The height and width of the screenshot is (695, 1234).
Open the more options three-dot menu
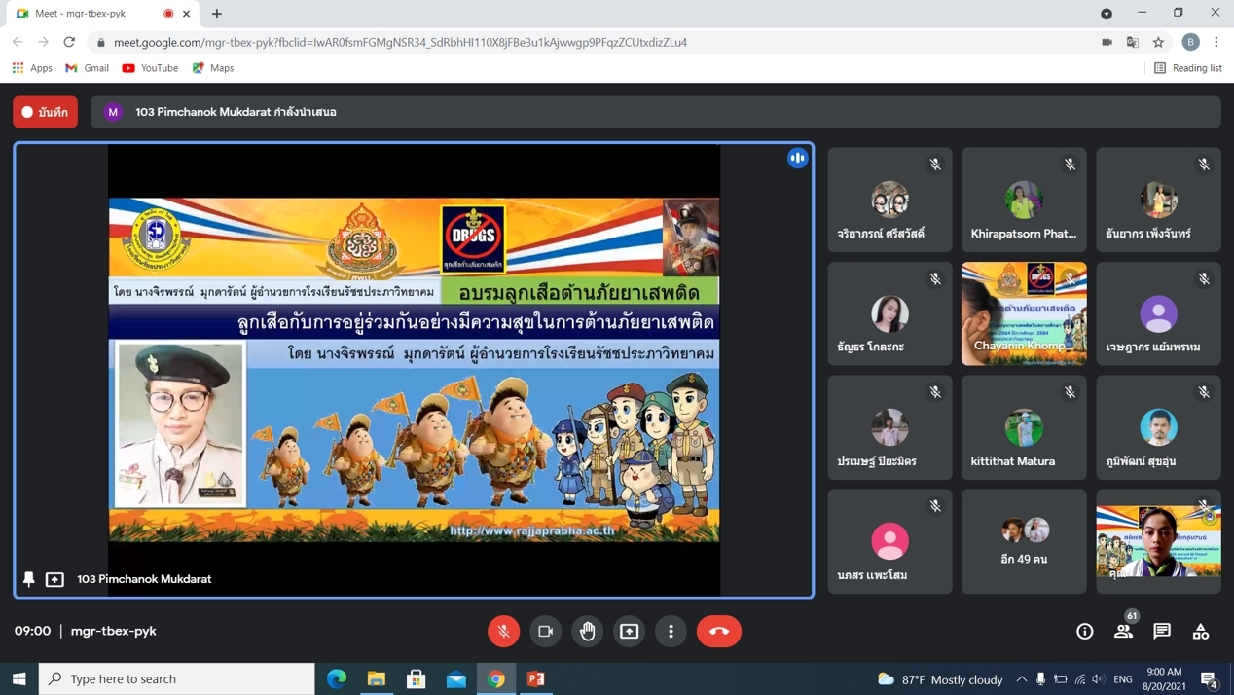(x=671, y=631)
